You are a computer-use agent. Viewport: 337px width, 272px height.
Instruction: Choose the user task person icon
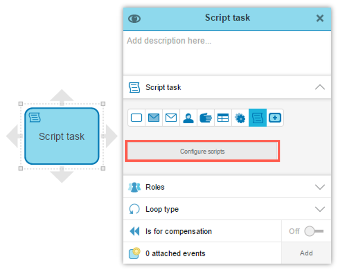[x=188, y=118]
